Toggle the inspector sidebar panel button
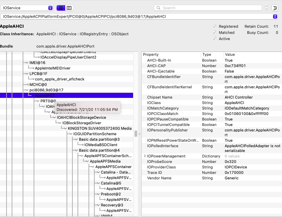 [275, 8]
